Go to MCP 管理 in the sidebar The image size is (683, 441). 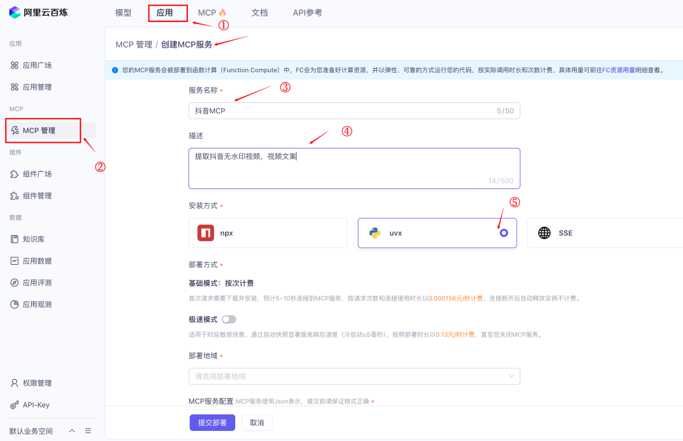[51, 131]
